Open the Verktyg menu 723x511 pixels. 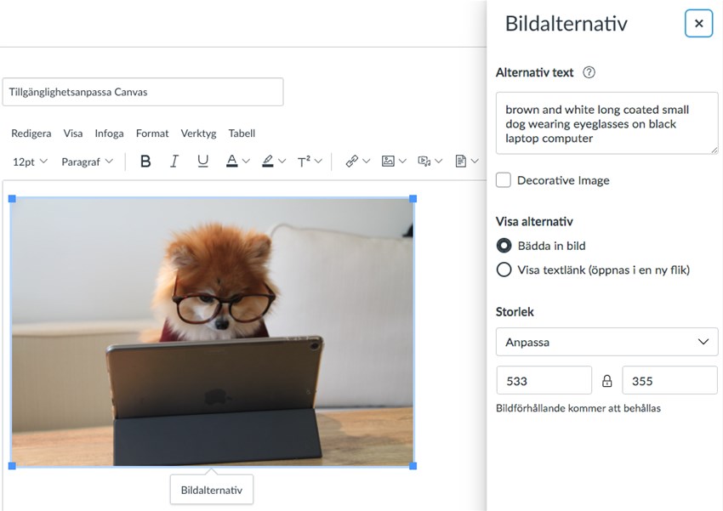pyautogui.click(x=198, y=133)
